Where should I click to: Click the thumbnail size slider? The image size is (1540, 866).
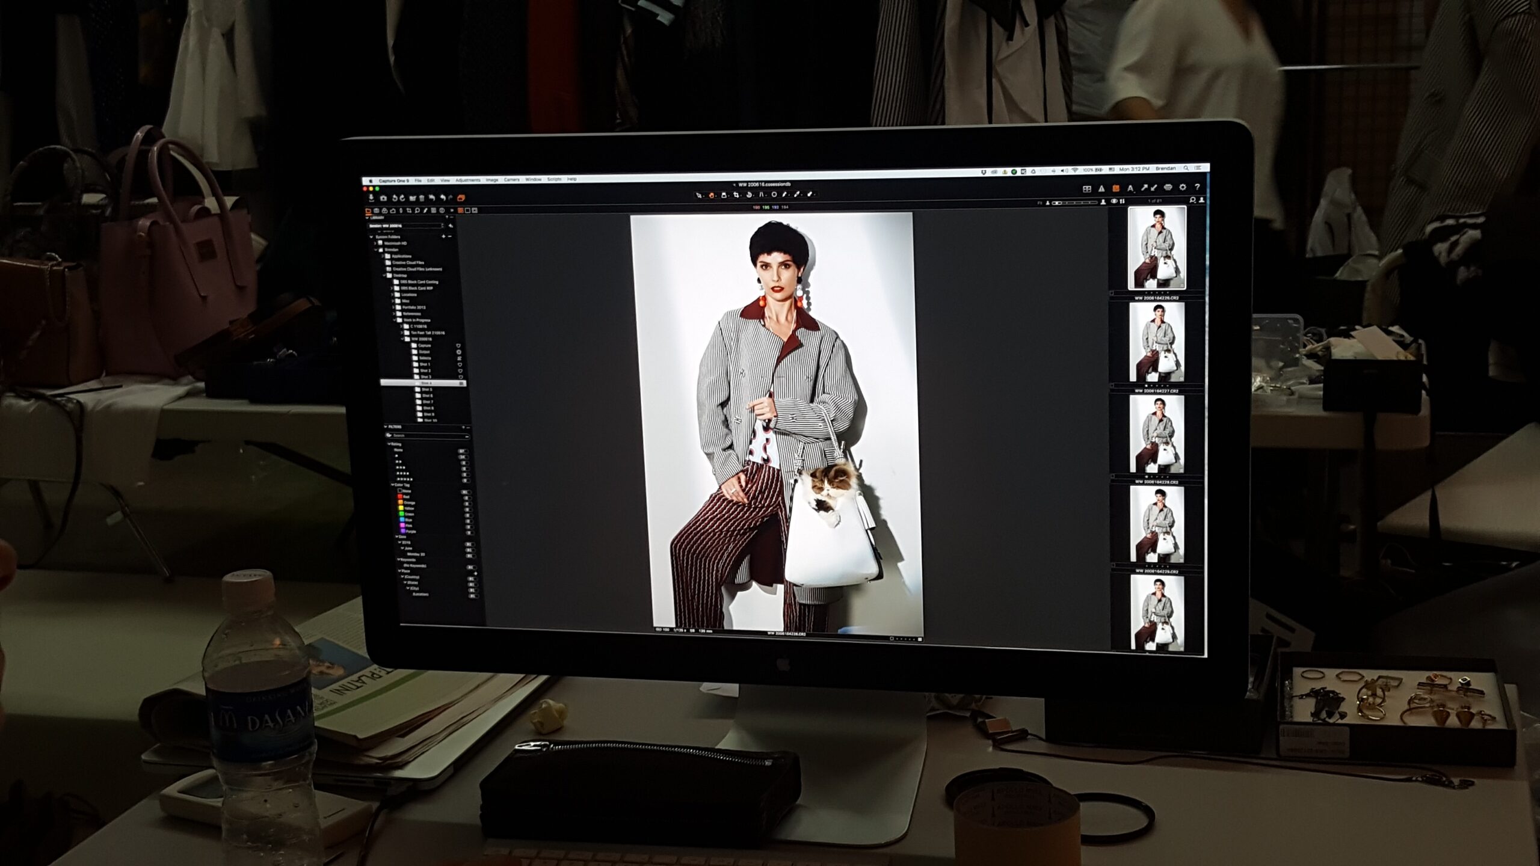pos(1074,203)
